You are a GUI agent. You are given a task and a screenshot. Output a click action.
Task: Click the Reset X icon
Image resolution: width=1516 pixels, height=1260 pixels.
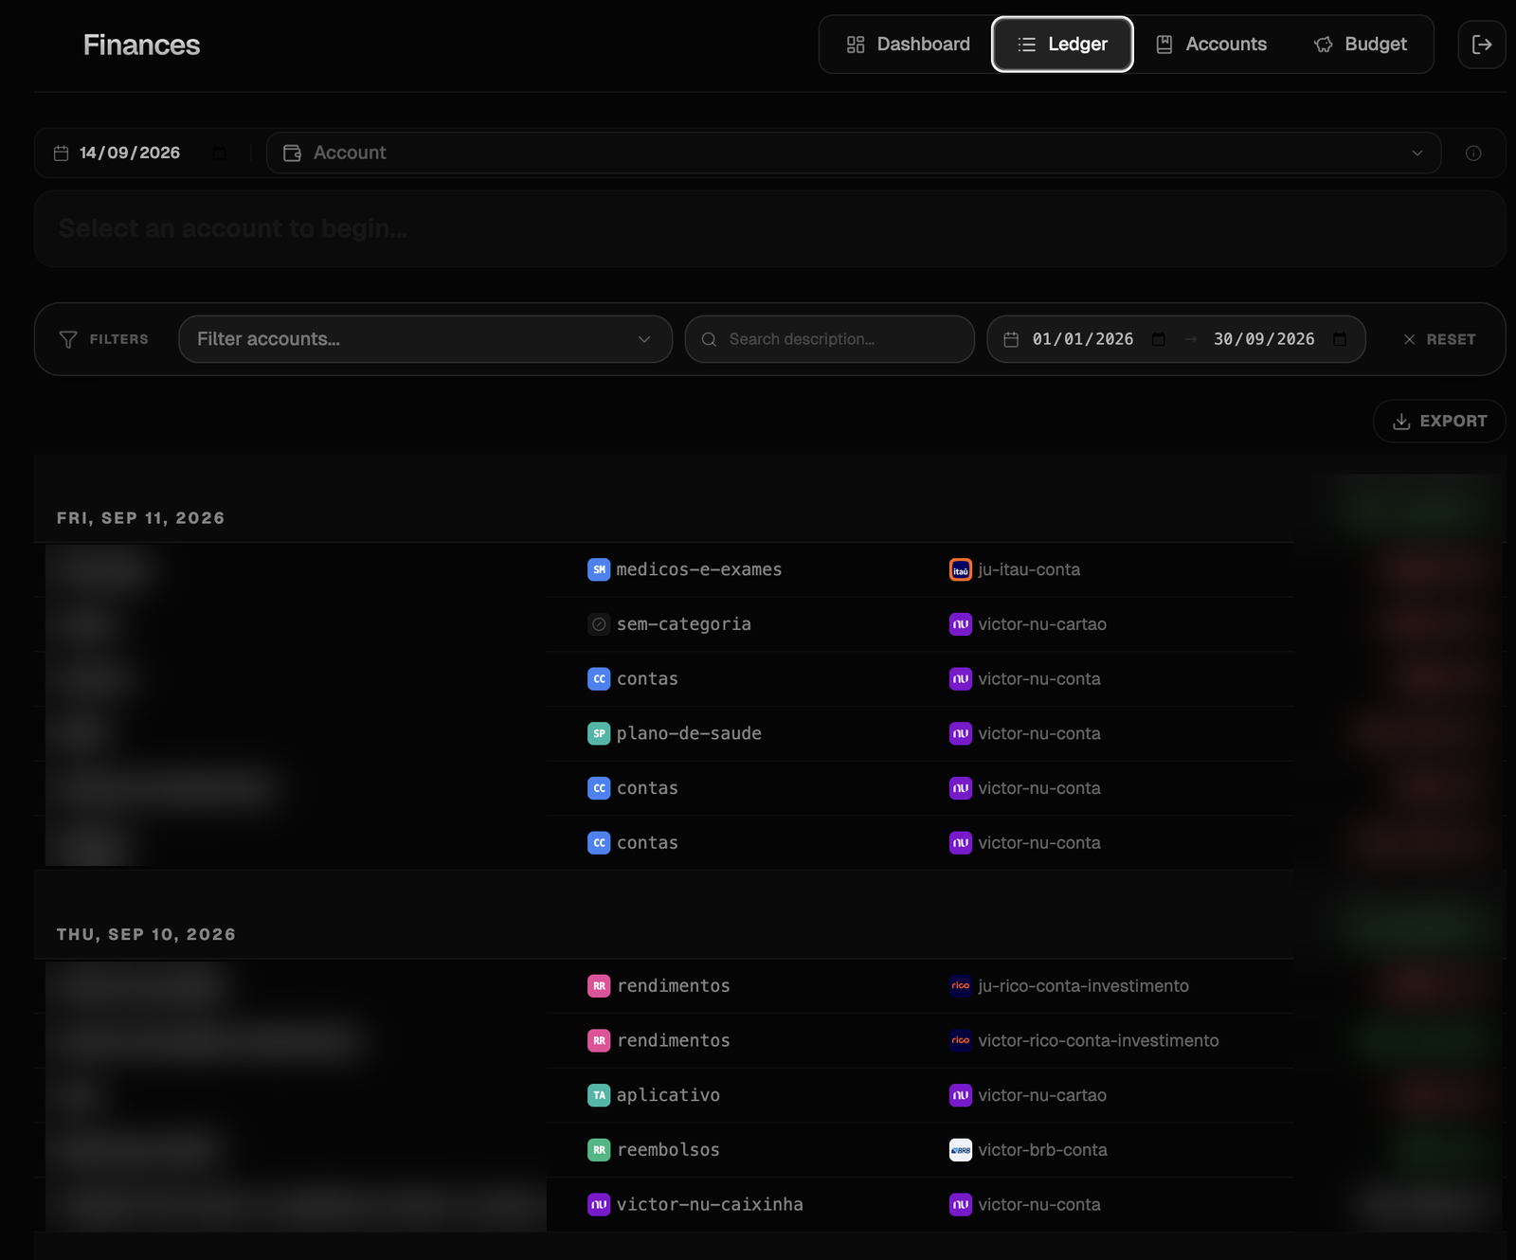[x=1409, y=339]
